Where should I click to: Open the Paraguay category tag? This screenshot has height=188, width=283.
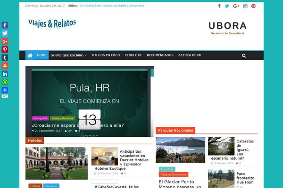click(51, 186)
